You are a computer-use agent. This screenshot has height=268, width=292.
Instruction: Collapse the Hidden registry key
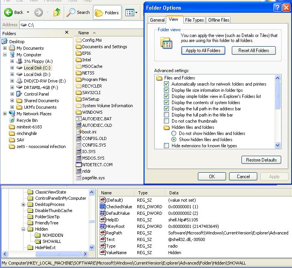pyautogui.click(x=23, y=229)
